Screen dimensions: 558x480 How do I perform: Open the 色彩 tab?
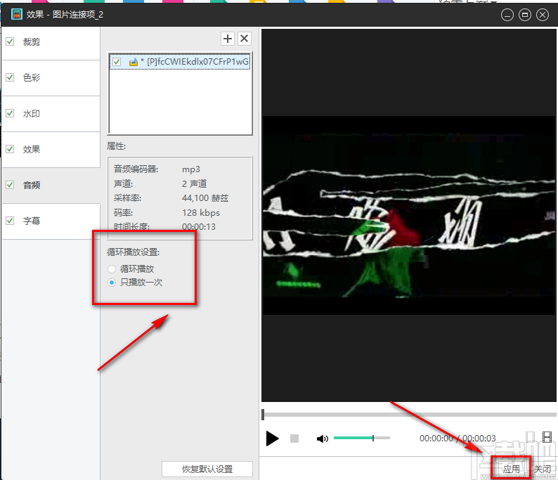[x=51, y=78]
